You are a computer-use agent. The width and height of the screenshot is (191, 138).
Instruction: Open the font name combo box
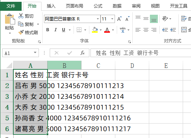click(72, 19)
